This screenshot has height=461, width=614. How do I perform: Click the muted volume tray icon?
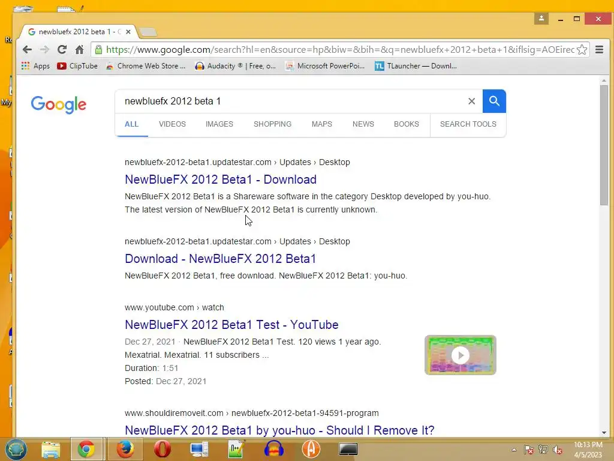[558, 450]
